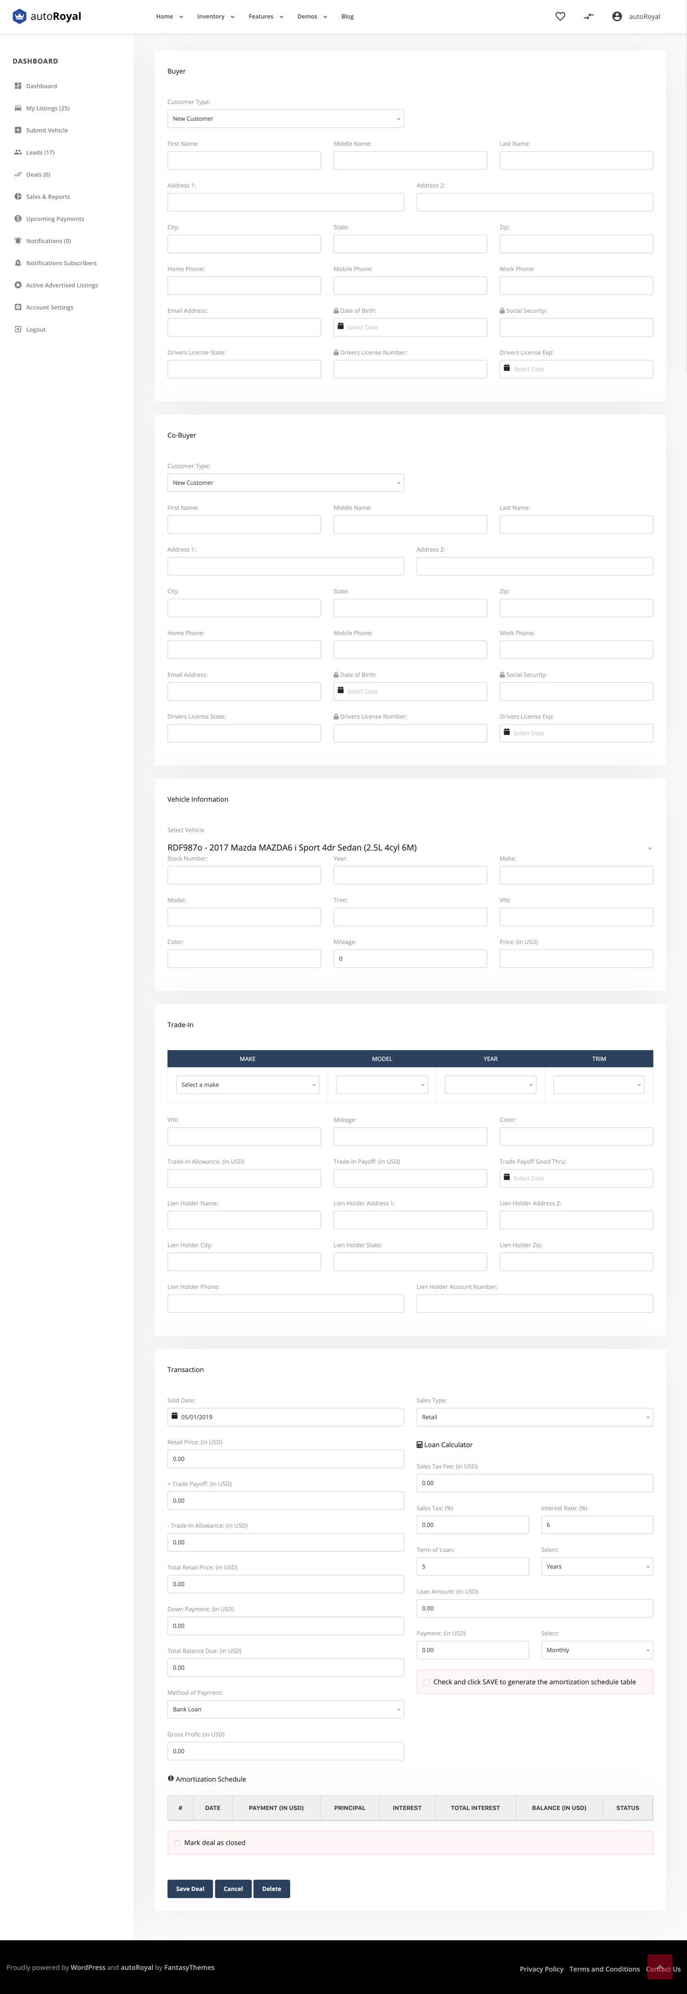Click the Upcoming Payments dollar icon
This screenshot has height=1994, width=687.
click(x=18, y=218)
